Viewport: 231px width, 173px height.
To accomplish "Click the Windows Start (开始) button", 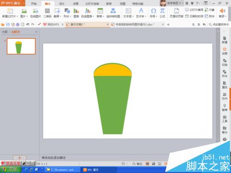I will coord(11,170).
